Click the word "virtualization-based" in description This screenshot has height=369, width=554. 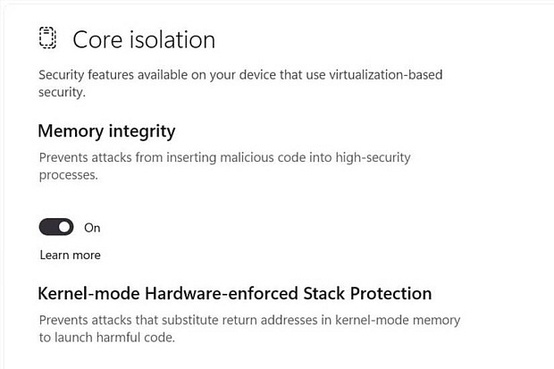[x=386, y=75]
